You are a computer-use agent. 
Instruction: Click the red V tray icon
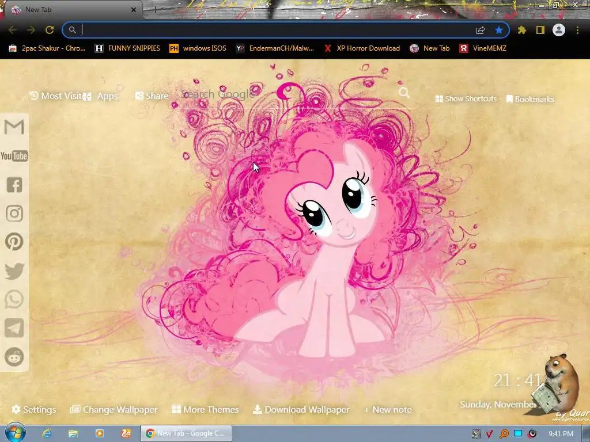pos(489,434)
